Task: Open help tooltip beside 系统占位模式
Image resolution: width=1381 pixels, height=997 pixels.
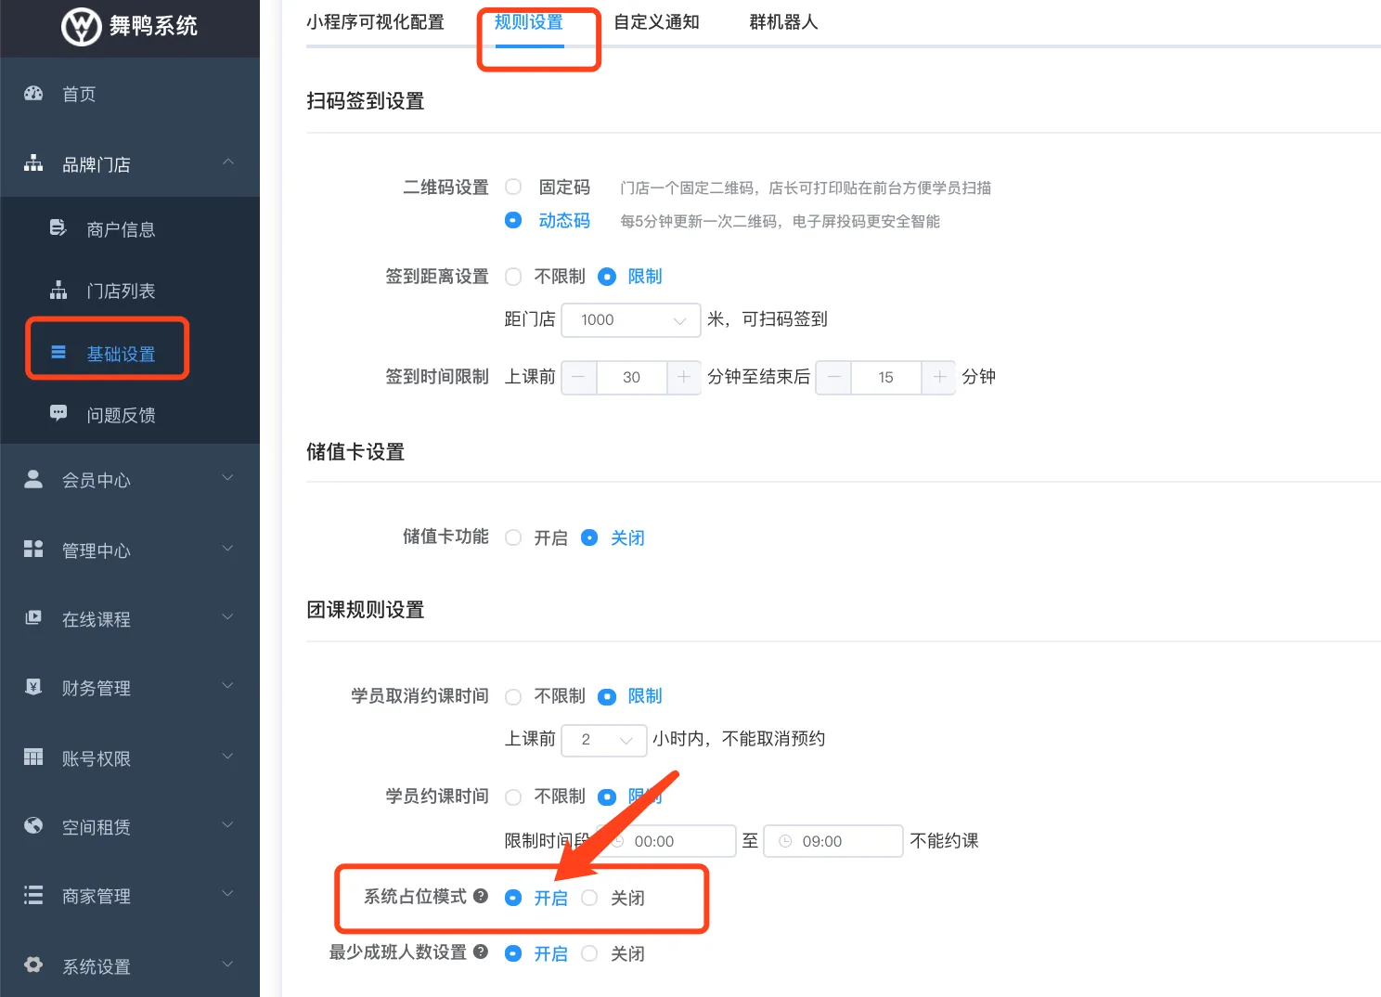Action: 481,896
